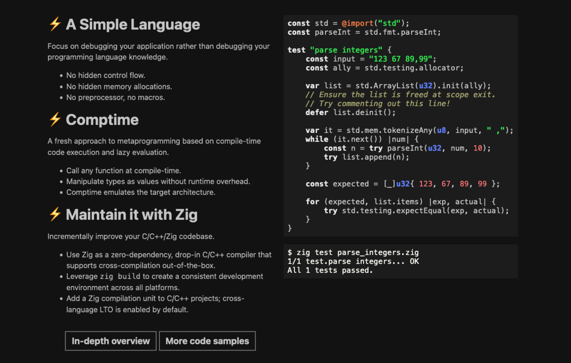Click the 1/1 test.parse integers OK output
The width and height of the screenshot is (571, 363).
(x=353, y=261)
